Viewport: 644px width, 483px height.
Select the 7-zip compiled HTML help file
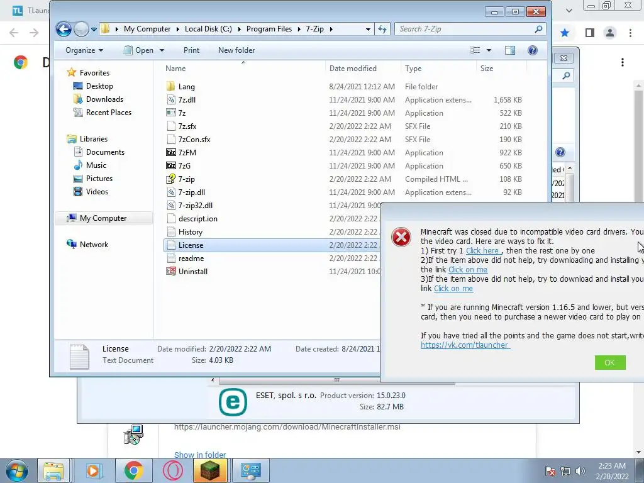pos(186,179)
